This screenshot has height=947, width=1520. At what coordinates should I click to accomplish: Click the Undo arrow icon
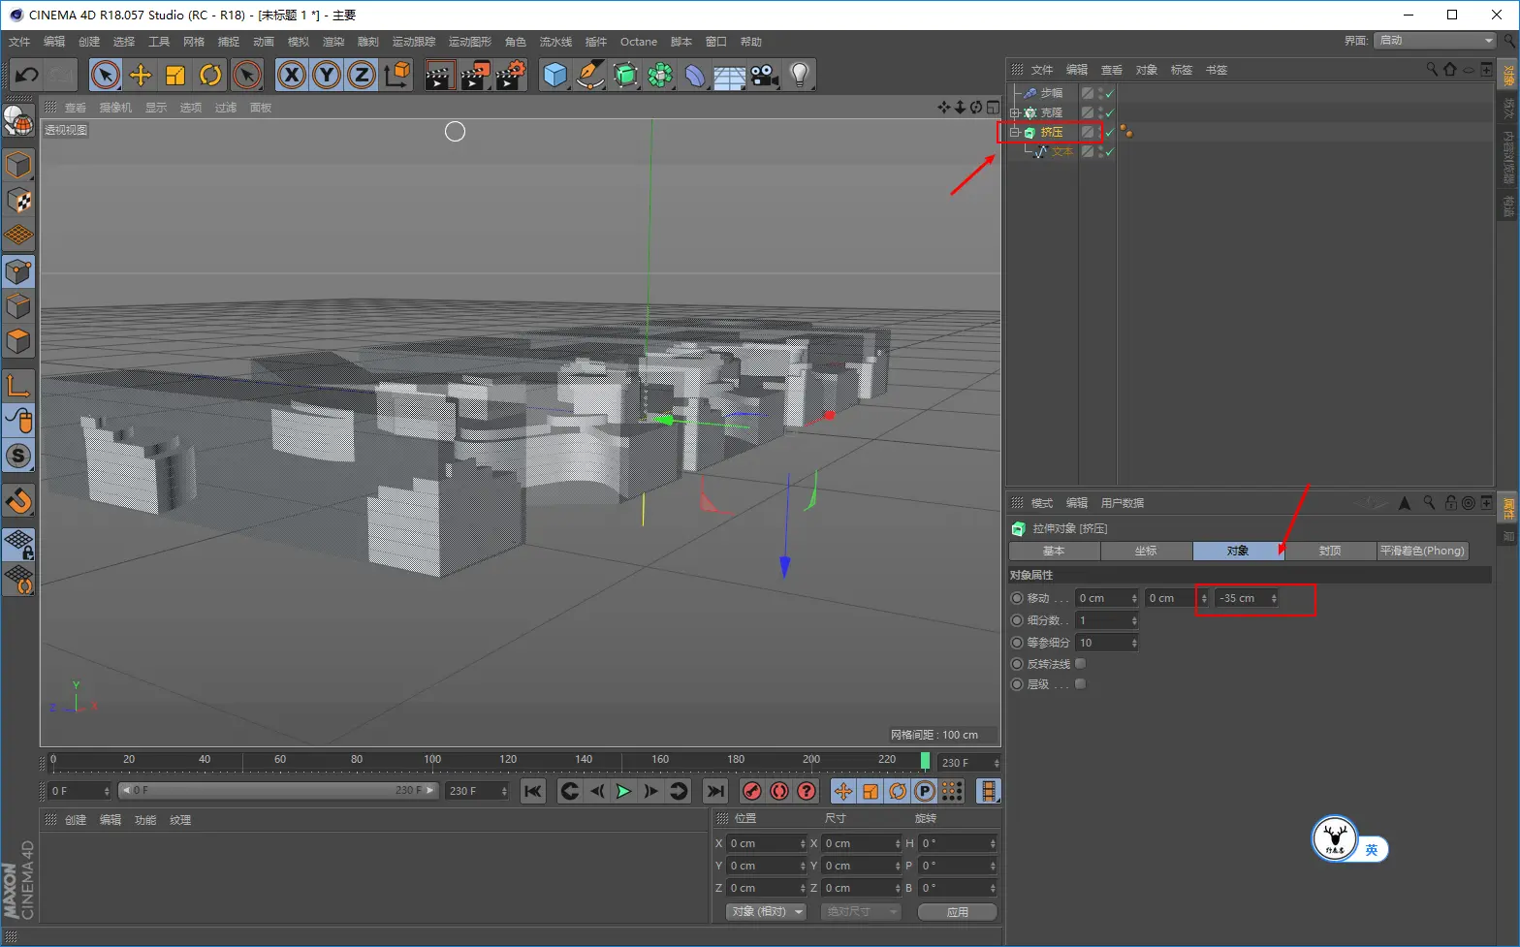click(x=27, y=75)
